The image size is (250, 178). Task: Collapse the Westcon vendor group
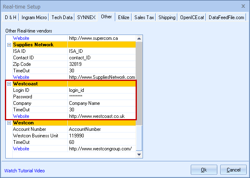tap(9, 123)
